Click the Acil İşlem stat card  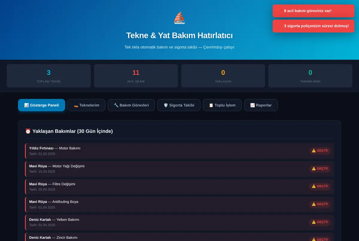click(136, 76)
